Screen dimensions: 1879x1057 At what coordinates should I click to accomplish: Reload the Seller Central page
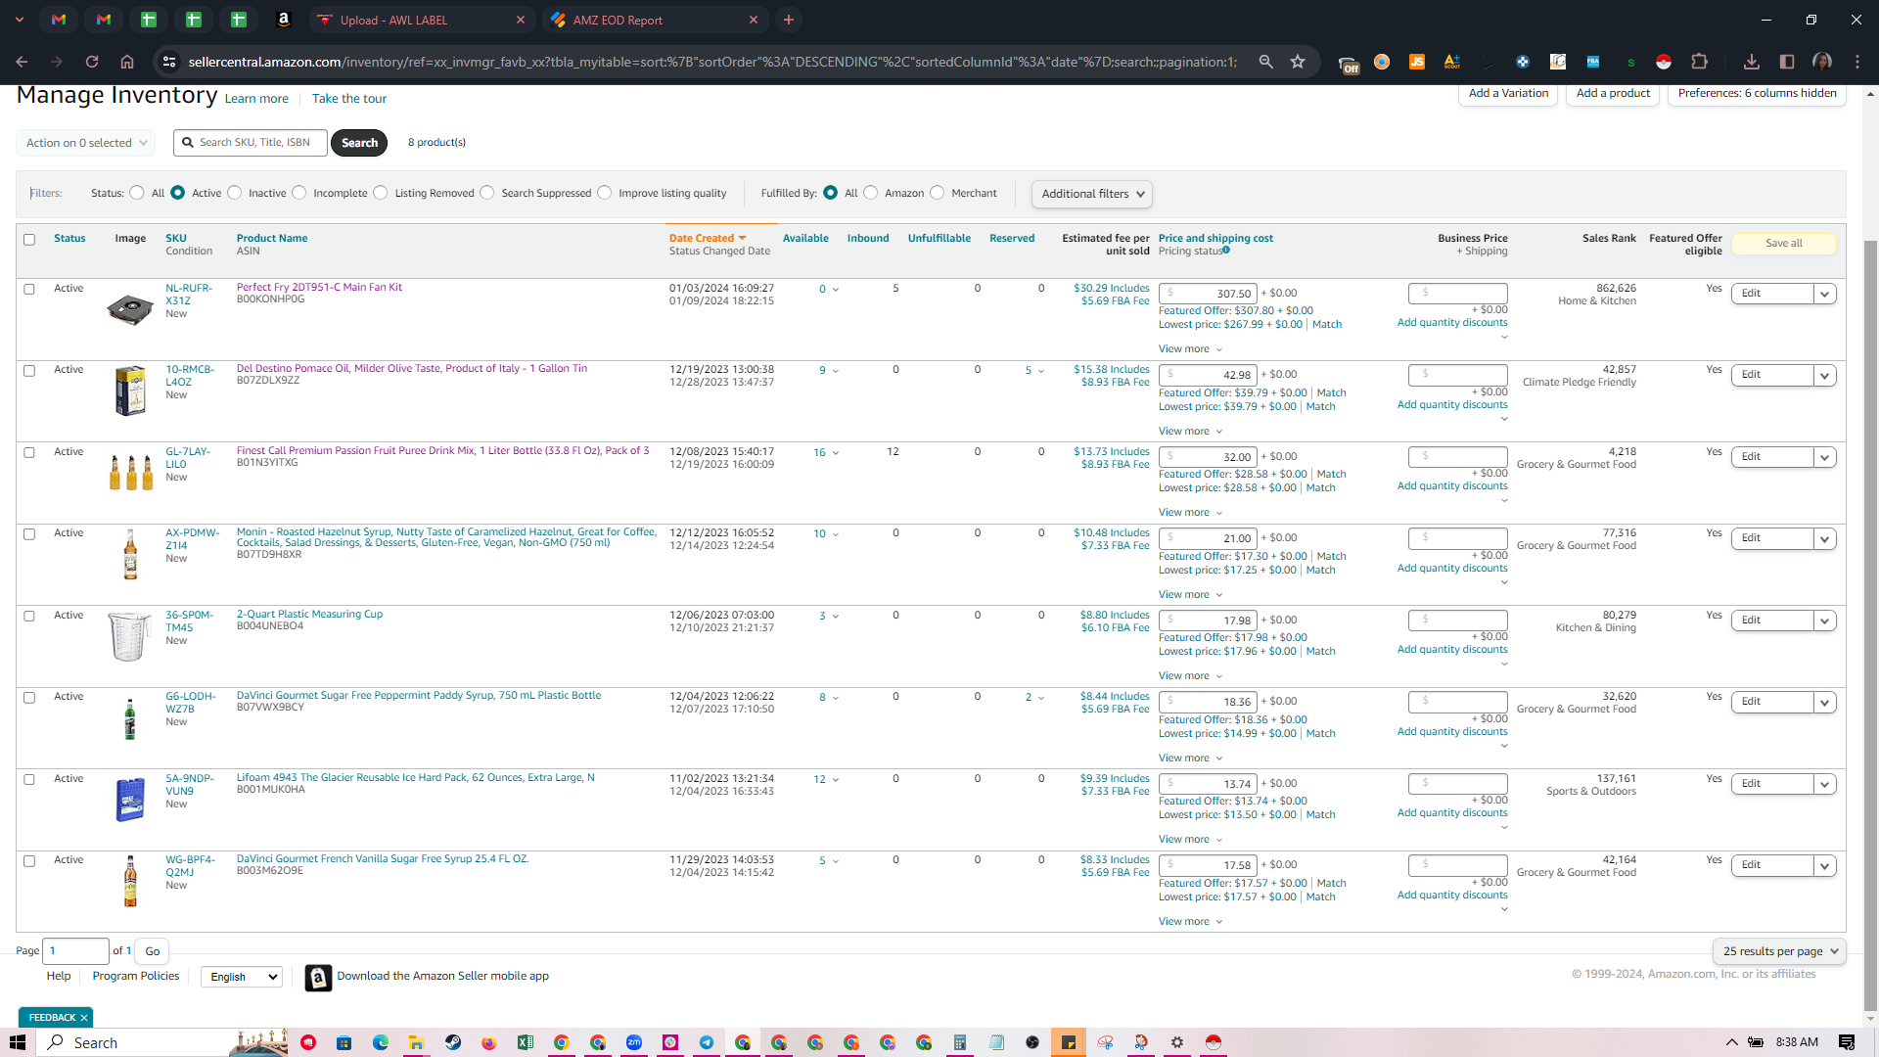[92, 62]
